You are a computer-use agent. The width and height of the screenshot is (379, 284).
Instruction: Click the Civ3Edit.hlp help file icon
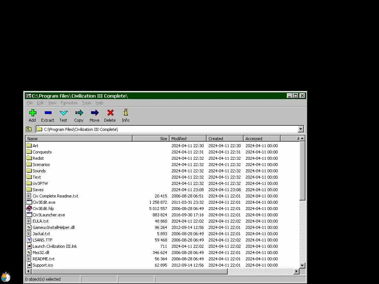29,208
